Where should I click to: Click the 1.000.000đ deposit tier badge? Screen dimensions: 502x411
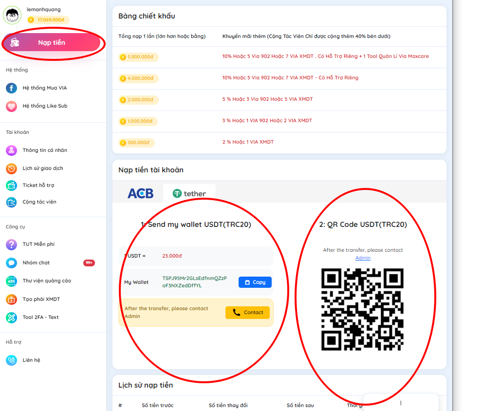coord(138,121)
